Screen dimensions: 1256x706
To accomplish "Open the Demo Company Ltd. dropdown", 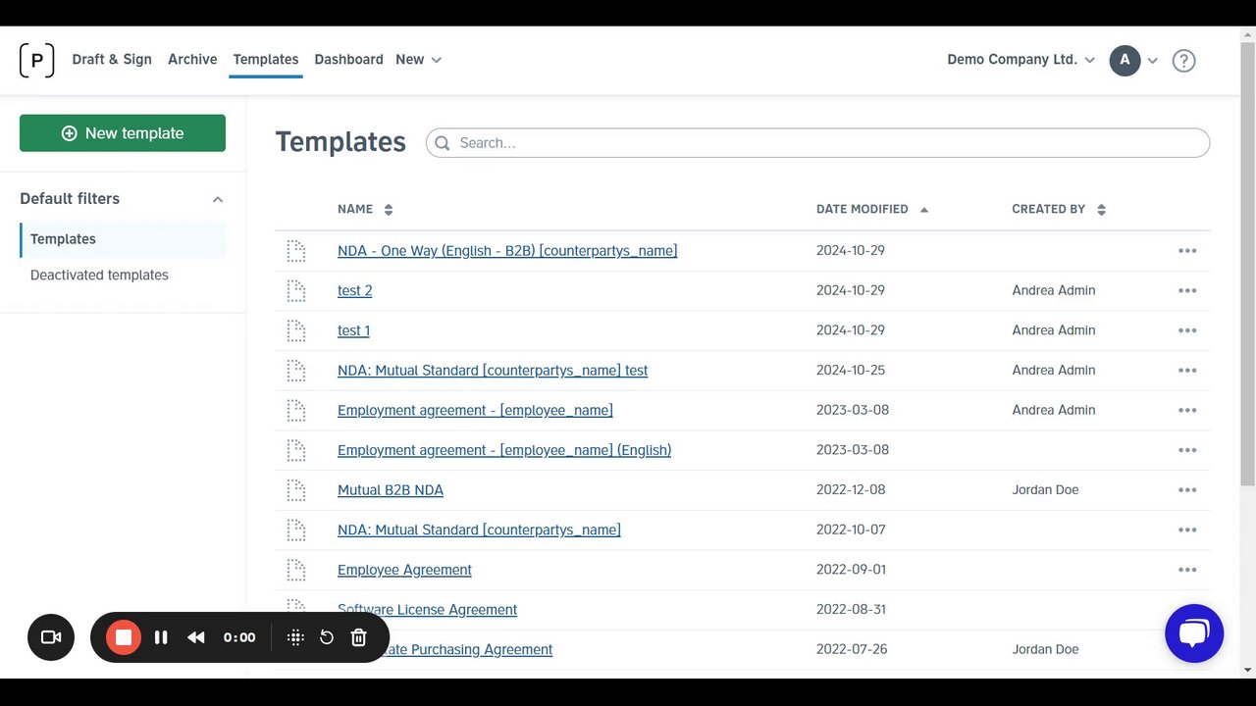I will [1020, 60].
